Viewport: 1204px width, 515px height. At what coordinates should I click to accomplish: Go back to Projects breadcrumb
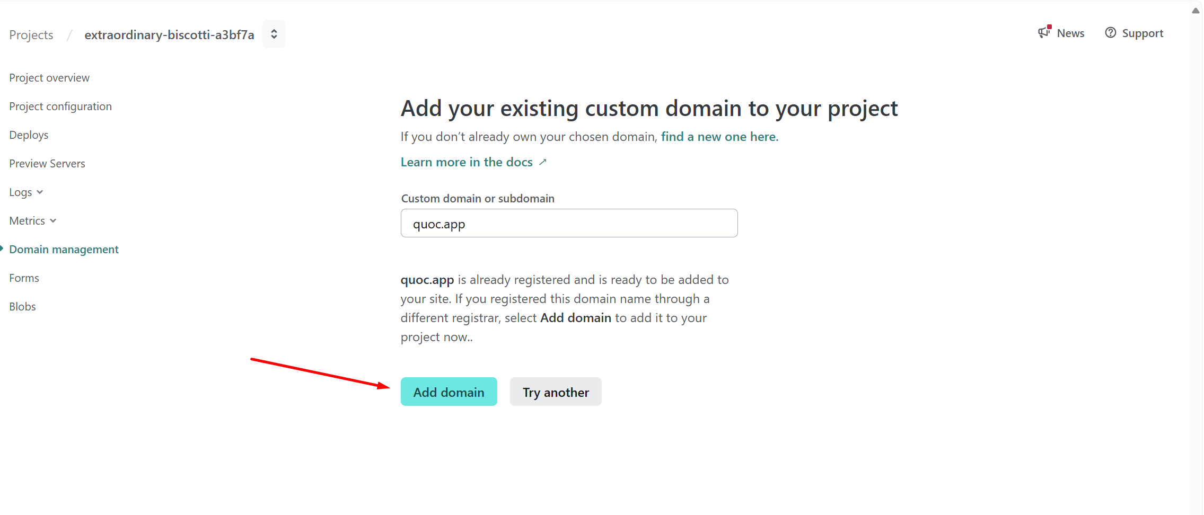pos(31,35)
